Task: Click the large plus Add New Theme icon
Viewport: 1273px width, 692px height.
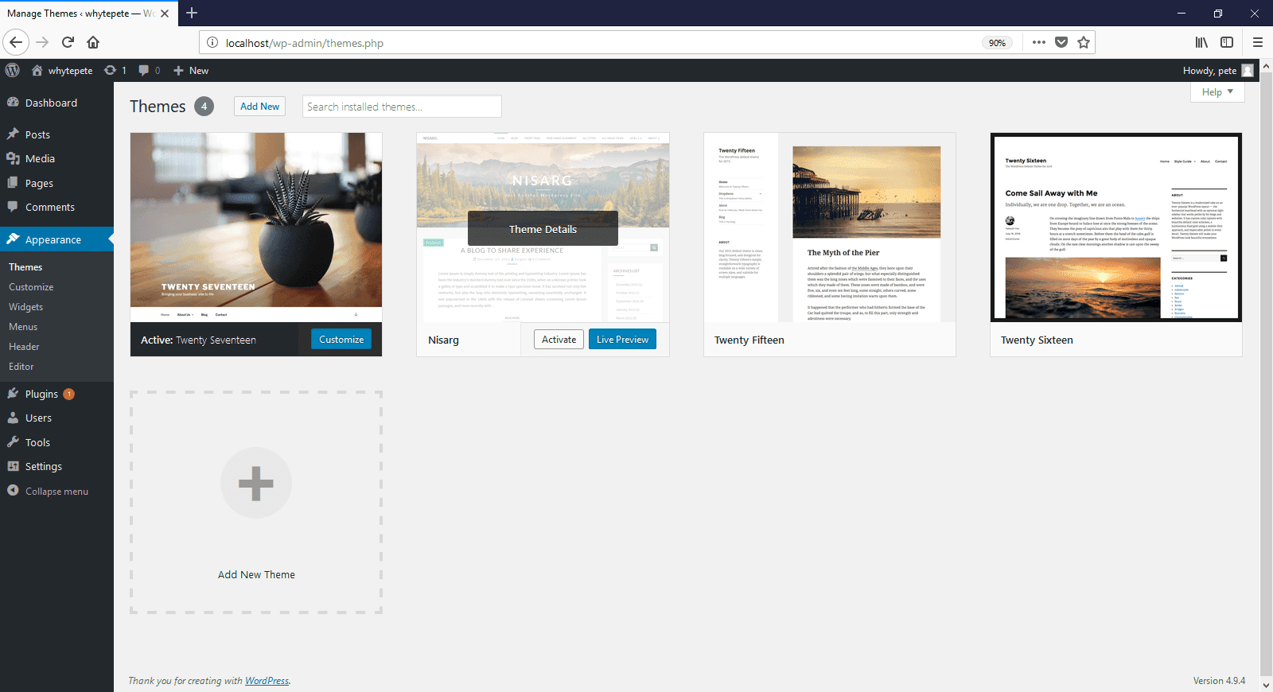Action: (256, 483)
